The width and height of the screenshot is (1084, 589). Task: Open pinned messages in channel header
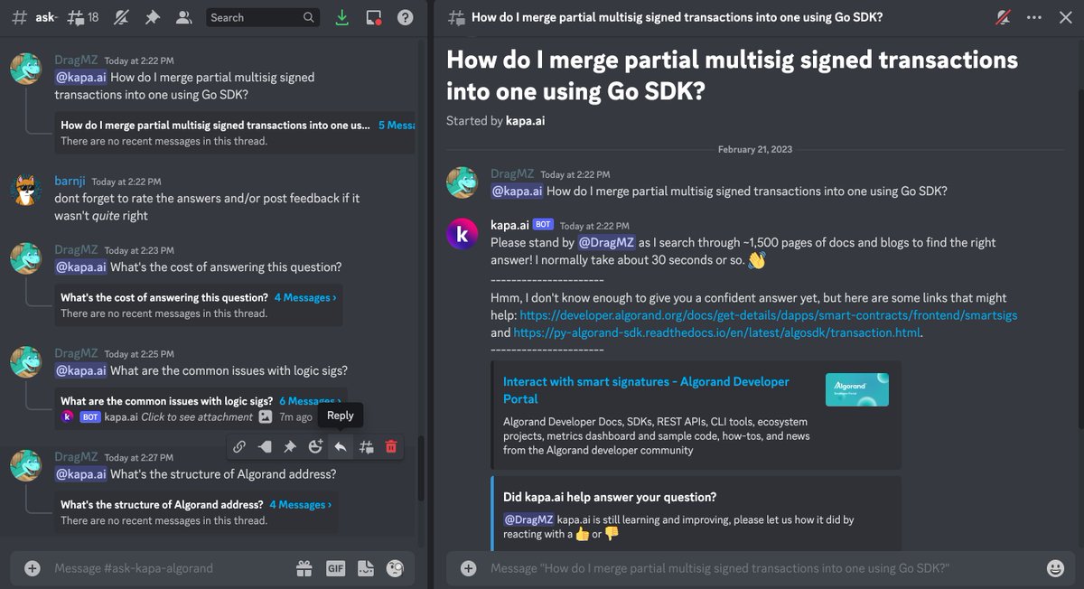(153, 17)
